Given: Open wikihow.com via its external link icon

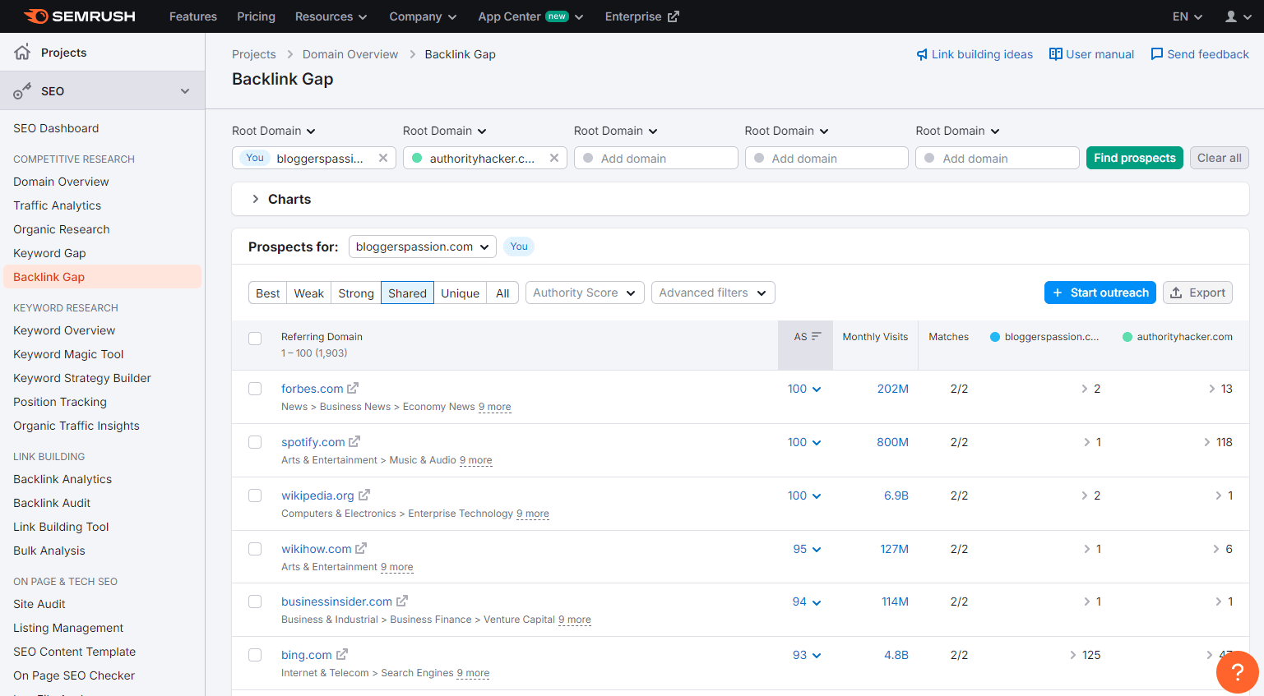Looking at the screenshot, I should coord(360,548).
